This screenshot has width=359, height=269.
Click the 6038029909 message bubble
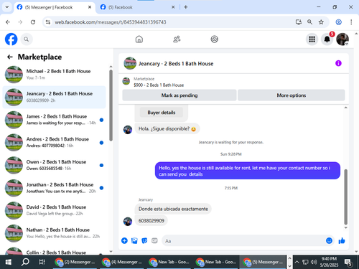(151, 220)
